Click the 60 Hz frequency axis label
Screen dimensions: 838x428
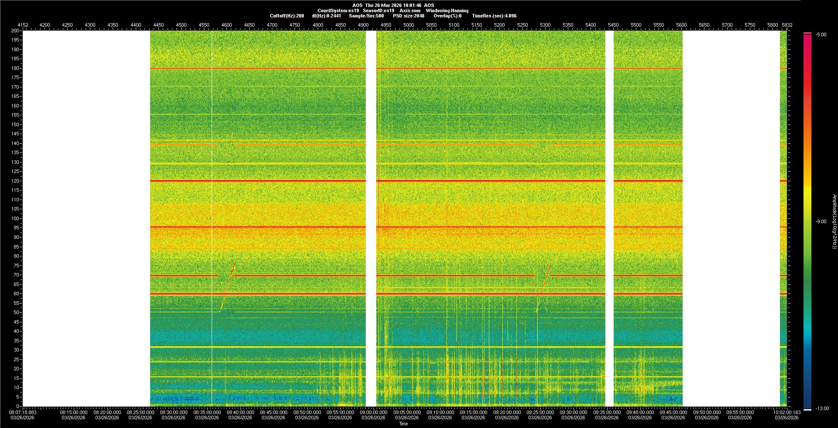16,293
